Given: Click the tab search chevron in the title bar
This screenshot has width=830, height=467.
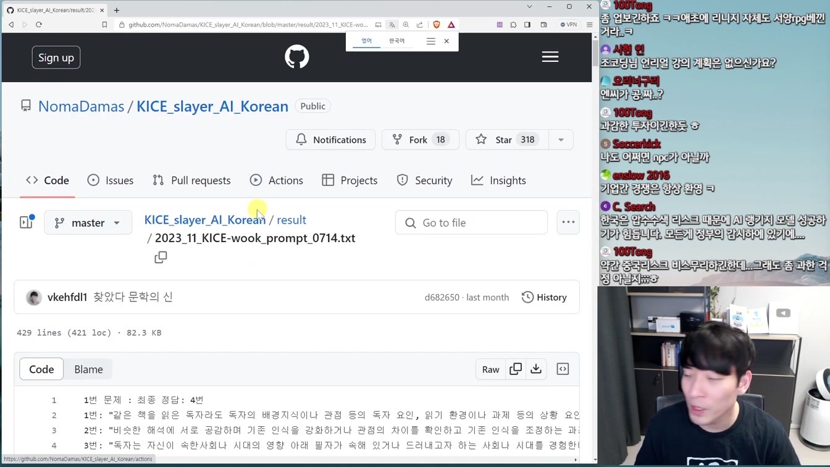Looking at the screenshot, I should (529, 7).
